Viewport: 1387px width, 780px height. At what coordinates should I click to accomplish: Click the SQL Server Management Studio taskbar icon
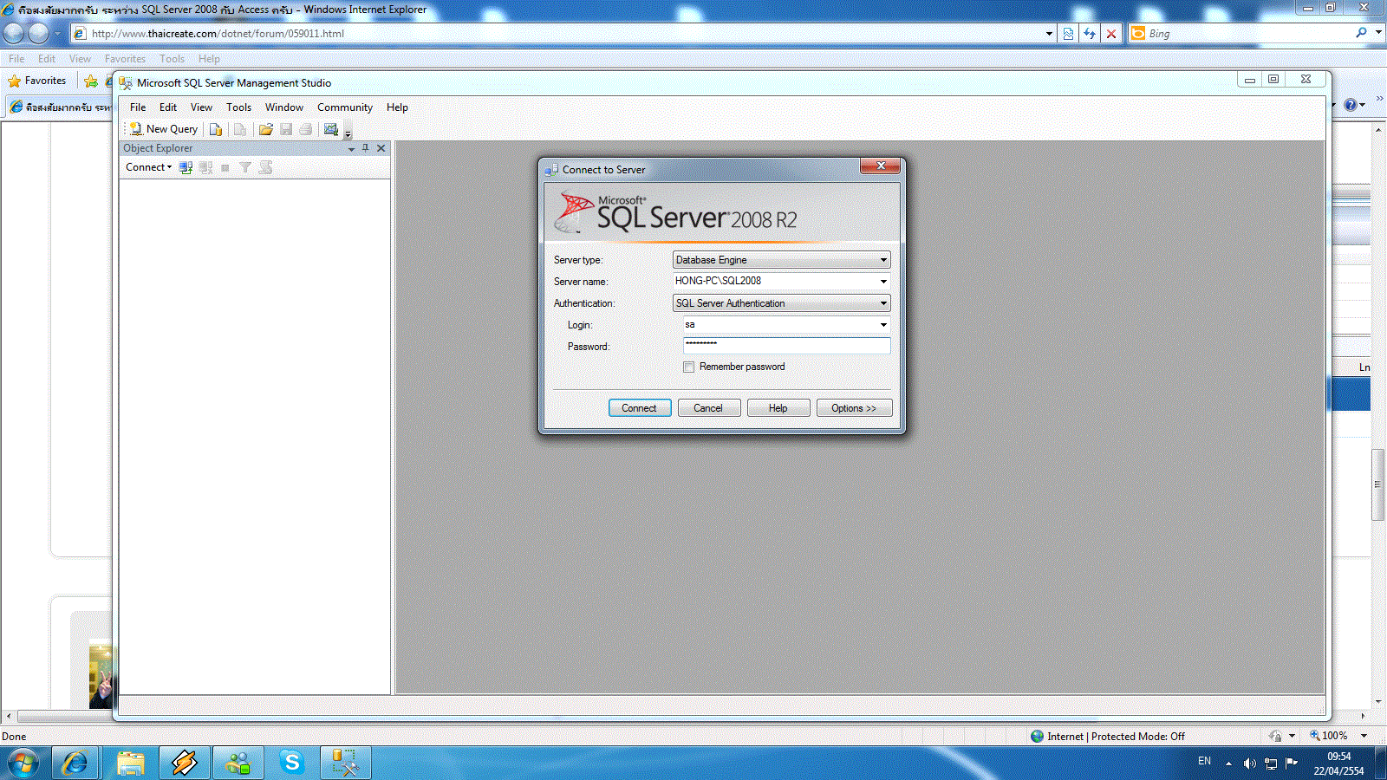click(345, 763)
